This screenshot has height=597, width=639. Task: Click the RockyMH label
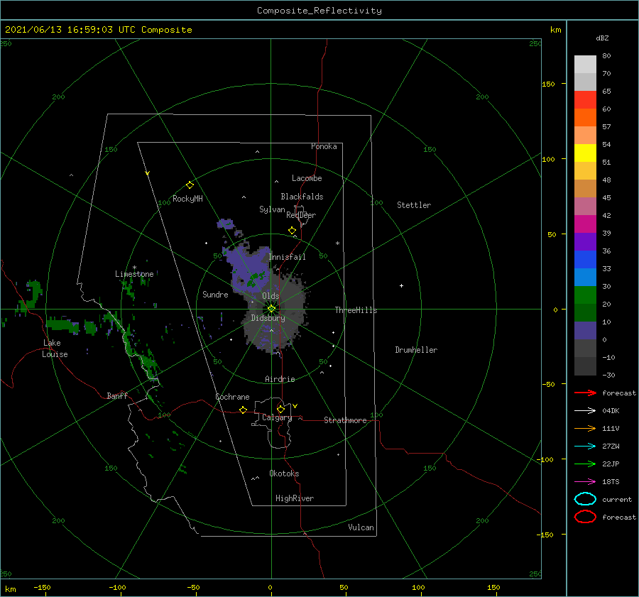coord(187,199)
